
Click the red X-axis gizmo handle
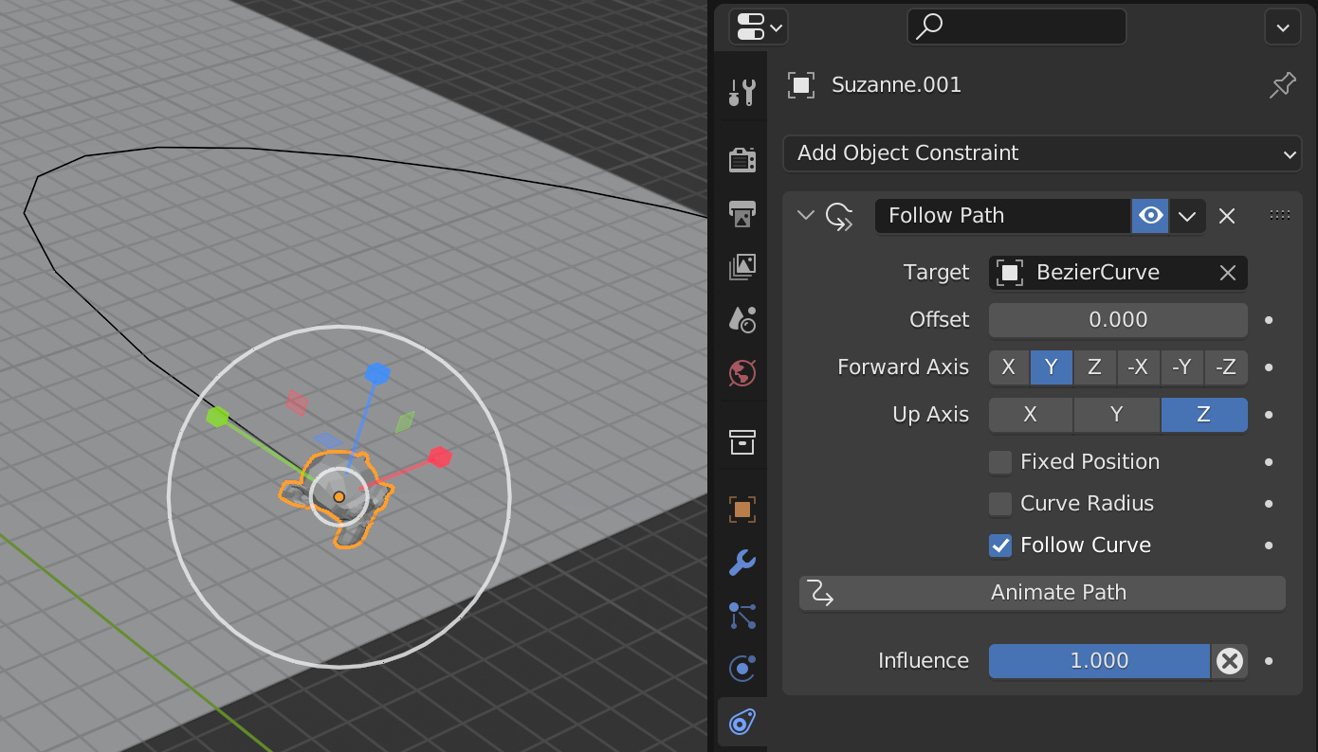[x=439, y=457]
